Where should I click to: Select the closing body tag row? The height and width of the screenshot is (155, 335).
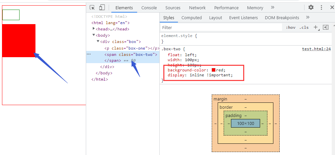pos(104,73)
